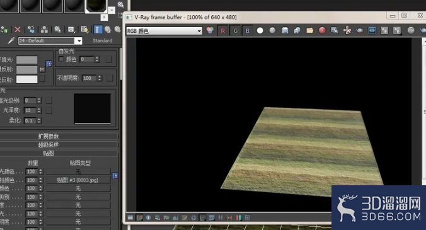This screenshot has width=426, height=230.
Task: Click the Switch to RGB channel icon
Action: (210, 30)
